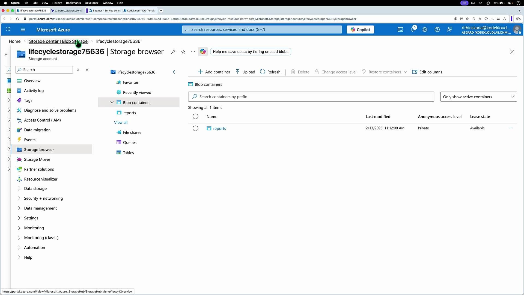Image resolution: width=524 pixels, height=295 pixels.
Task: Select Queues in the tree
Action: (x=130, y=143)
